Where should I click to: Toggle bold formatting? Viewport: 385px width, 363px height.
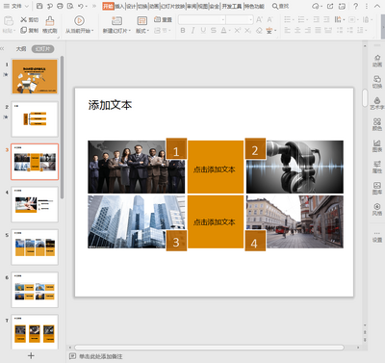click(183, 31)
